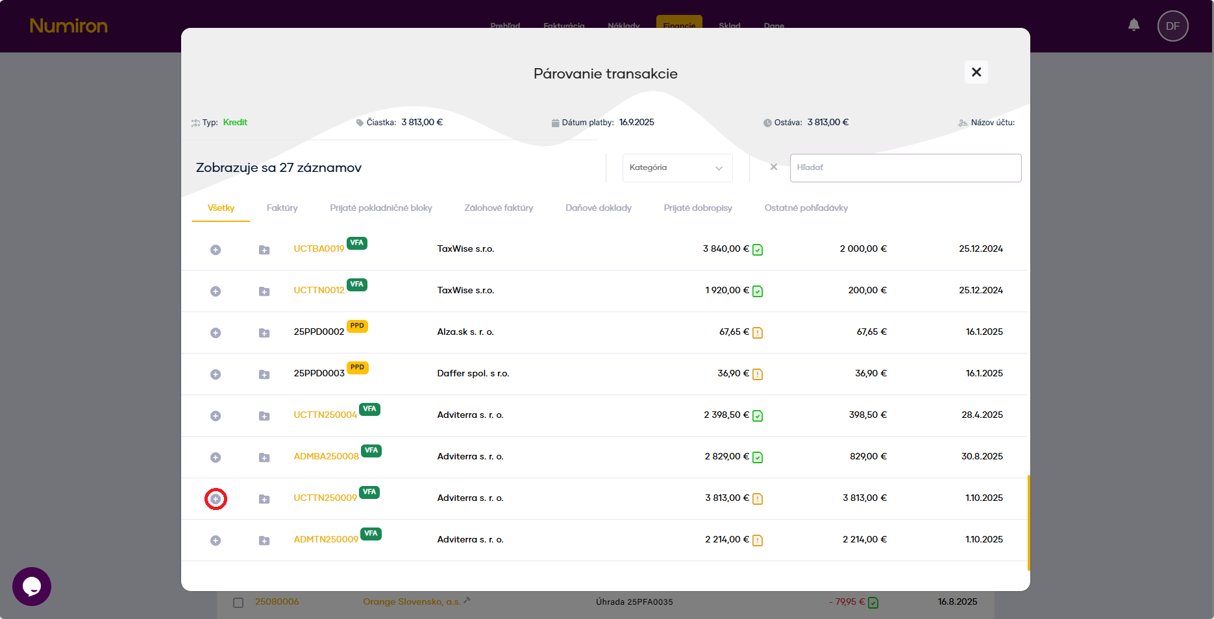Open the Prijaté dobropisy tab
The height and width of the screenshot is (619, 1214).
(x=697, y=208)
